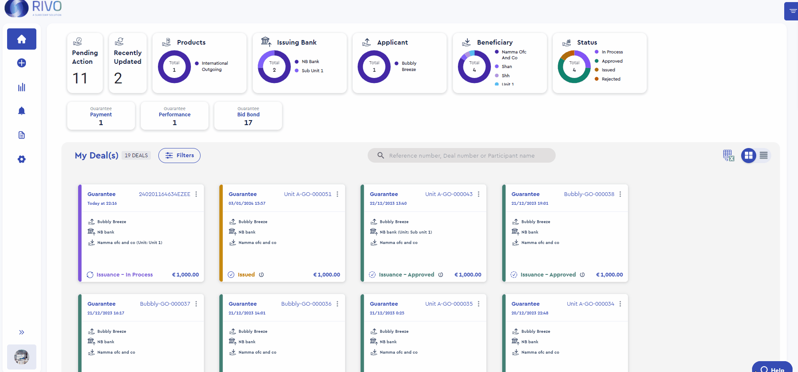Image resolution: width=798 pixels, height=372 pixels.
Task: Select NB Bank in Issuing Bank legend
Action: (x=307, y=62)
